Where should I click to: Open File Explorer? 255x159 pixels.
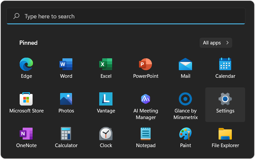(x=225, y=137)
